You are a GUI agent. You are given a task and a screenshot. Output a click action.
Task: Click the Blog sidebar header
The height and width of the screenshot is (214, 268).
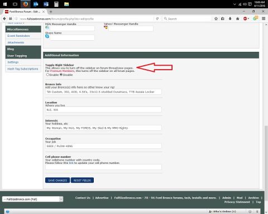23,49
